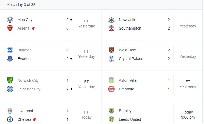
Task: Click the Man City club crest
Action: pos(10,20)
